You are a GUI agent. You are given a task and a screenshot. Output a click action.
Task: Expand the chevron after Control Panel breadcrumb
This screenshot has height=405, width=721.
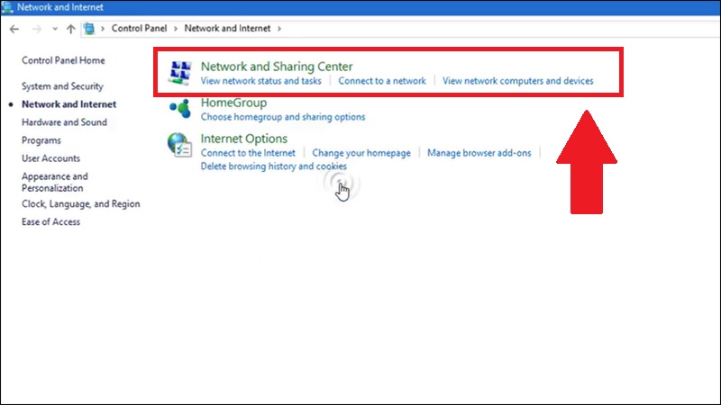coord(177,29)
